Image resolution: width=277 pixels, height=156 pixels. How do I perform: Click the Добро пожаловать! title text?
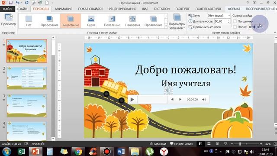[x=186, y=69]
